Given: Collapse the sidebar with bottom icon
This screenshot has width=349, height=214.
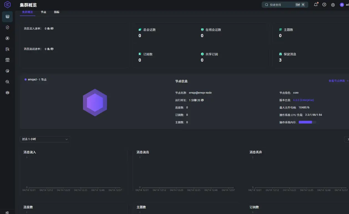Looking at the screenshot, I should point(7,212).
